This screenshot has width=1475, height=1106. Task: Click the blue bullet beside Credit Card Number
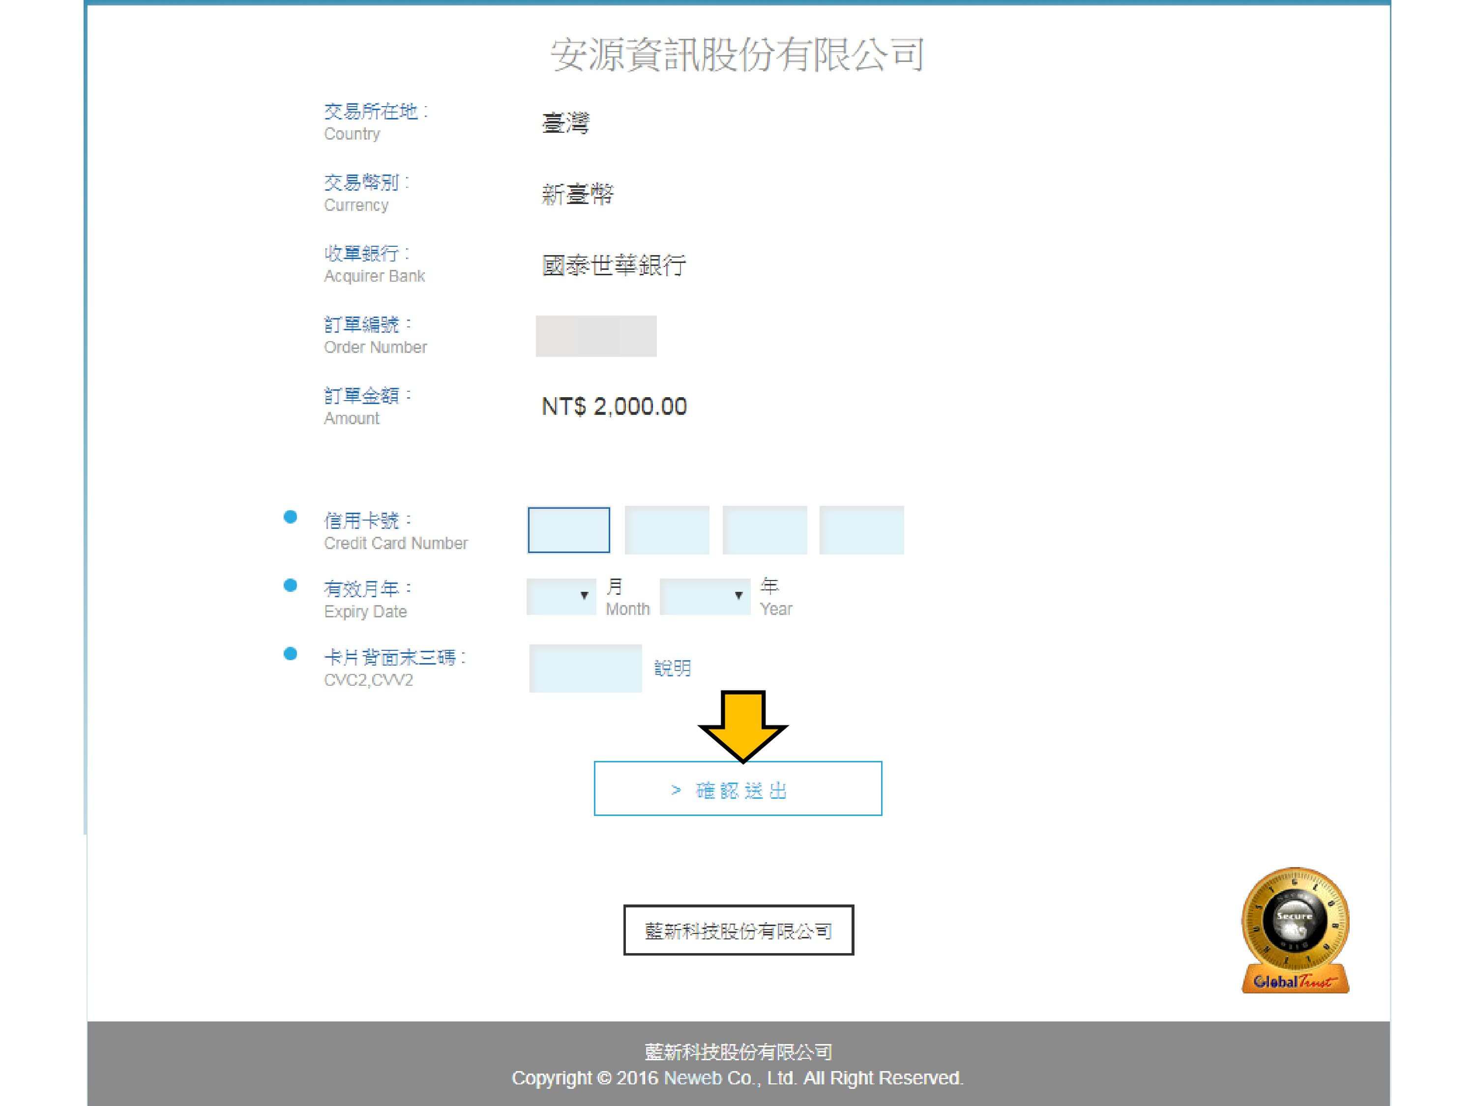[290, 517]
